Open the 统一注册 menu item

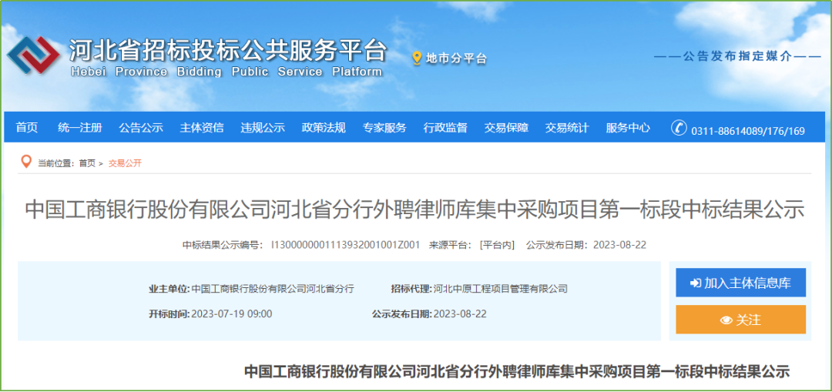click(x=80, y=127)
